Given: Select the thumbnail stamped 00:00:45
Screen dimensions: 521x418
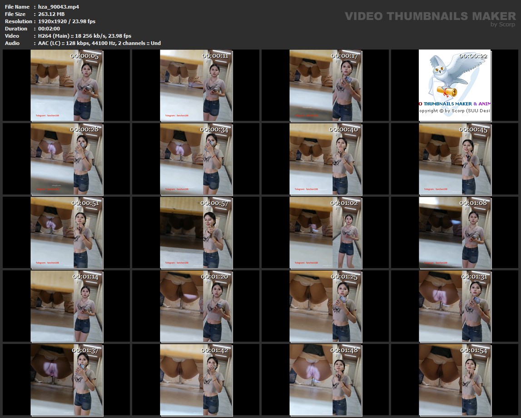Looking at the screenshot, I should (455, 159).
